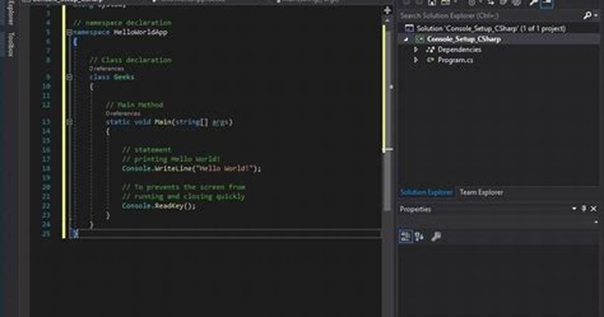Collapse the Console_Setup_CSharp project node
Screen dimensions: 604x317
(406, 39)
